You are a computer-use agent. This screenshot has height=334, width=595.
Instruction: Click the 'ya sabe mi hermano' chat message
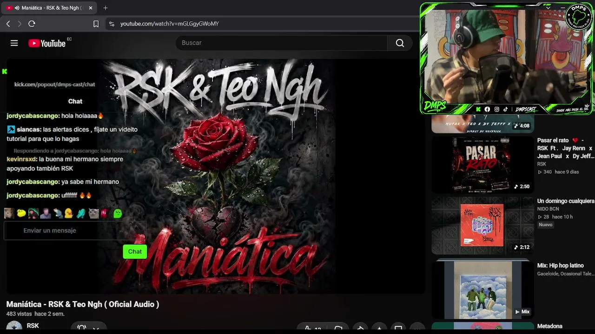63,182
